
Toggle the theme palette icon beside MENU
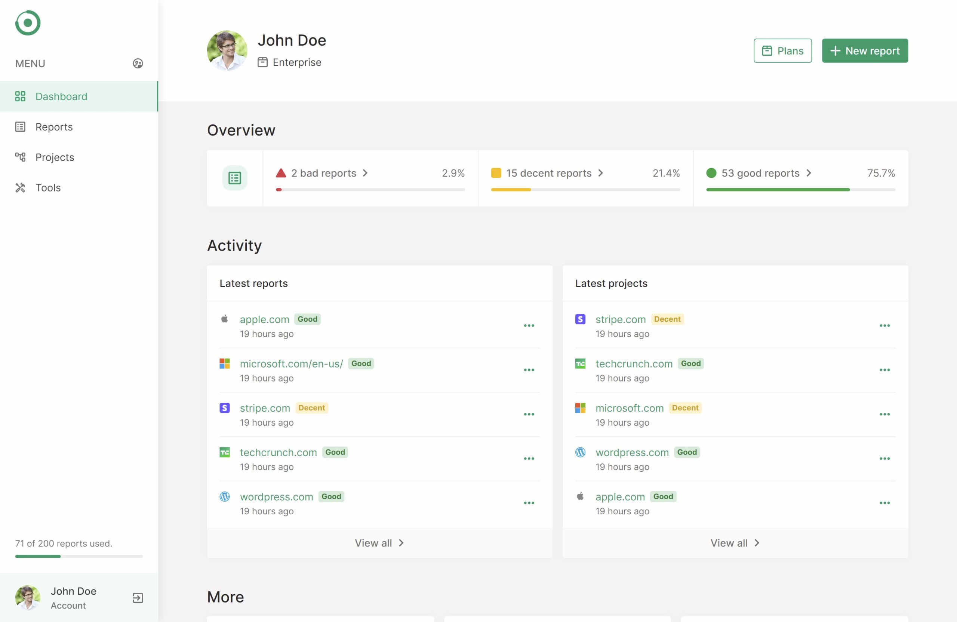(x=138, y=64)
